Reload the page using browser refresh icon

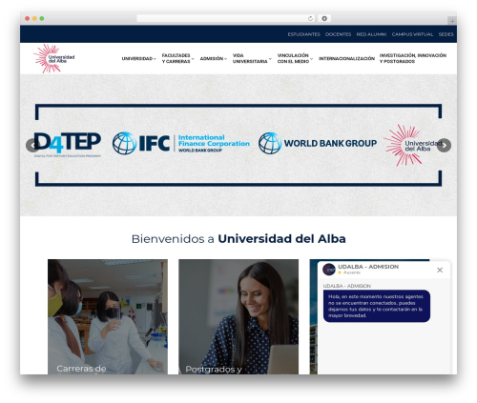click(310, 18)
